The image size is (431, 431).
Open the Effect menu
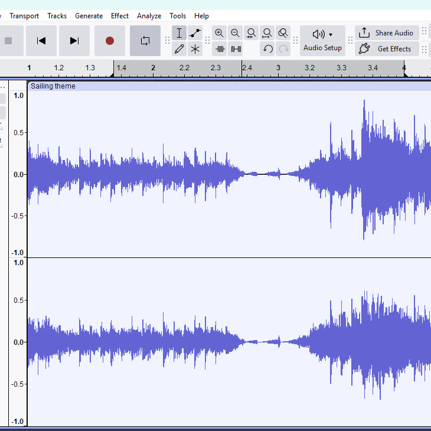point(120,16)
